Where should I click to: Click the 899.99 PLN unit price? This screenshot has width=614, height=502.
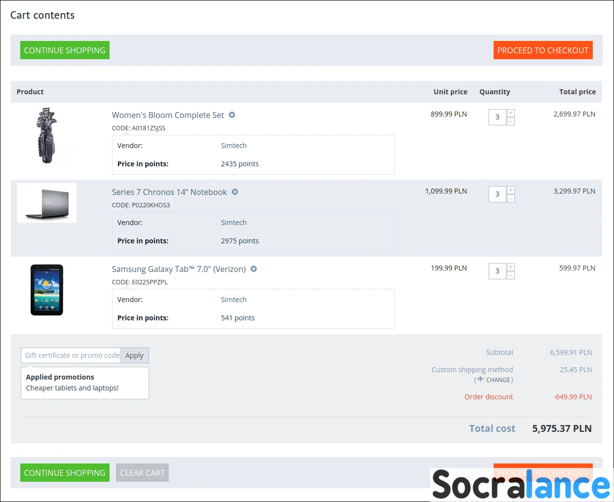[449, 114]
